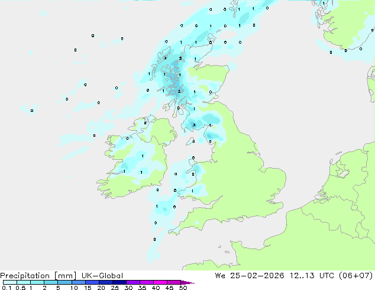Viewport: 375px width, 290px height.
Task: Click the '10' legend scale label
Action: click(x=74, y=288)
